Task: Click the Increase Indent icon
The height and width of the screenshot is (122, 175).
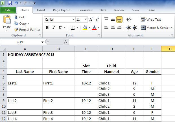Action: pyautogui.click(x=135, y=28)
